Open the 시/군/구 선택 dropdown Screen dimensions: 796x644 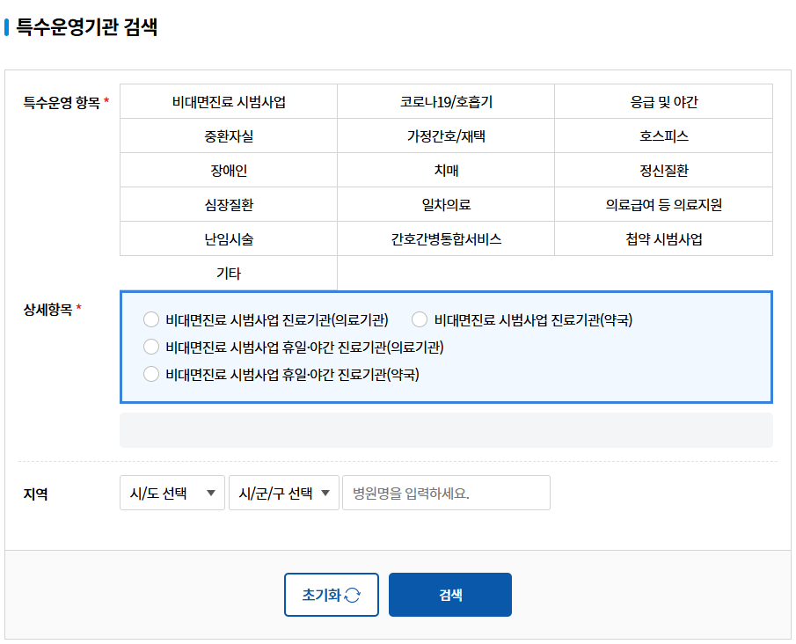click(284, 493)
